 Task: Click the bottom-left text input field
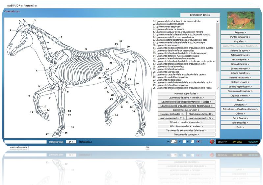click(x=25, y=142)
